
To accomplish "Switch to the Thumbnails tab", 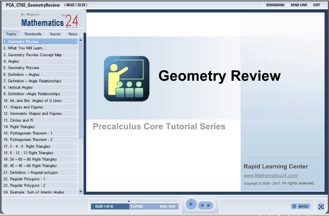I will (x=33, y=34).
